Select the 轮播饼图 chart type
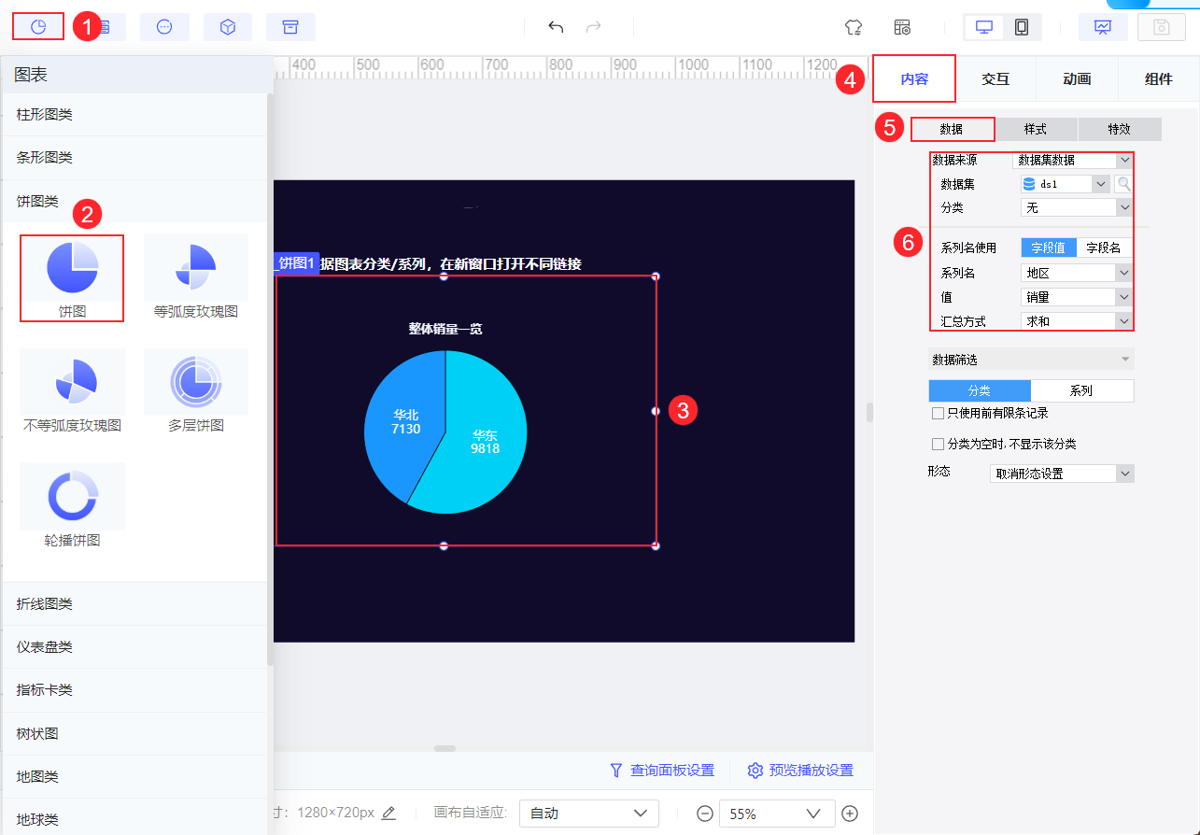The height and width of the screenshot is (835, 1200). 72,506
